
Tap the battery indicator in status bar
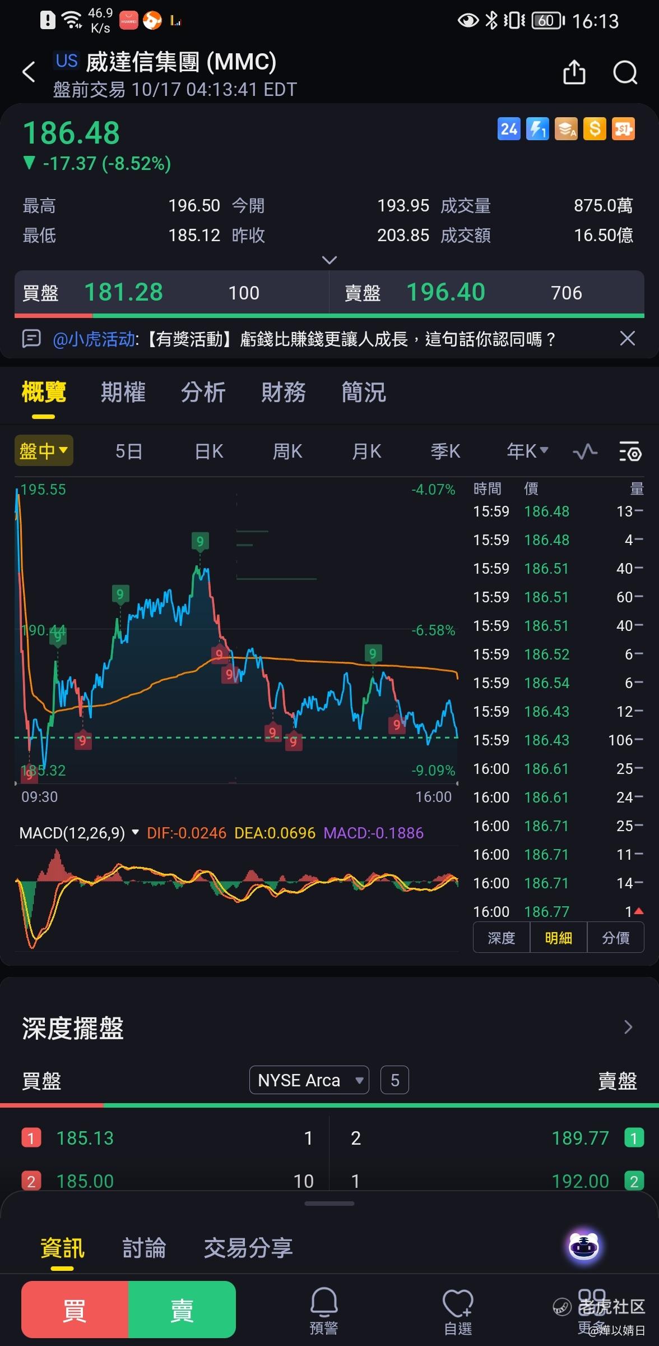pyautogui.click(x=548, y=21)
